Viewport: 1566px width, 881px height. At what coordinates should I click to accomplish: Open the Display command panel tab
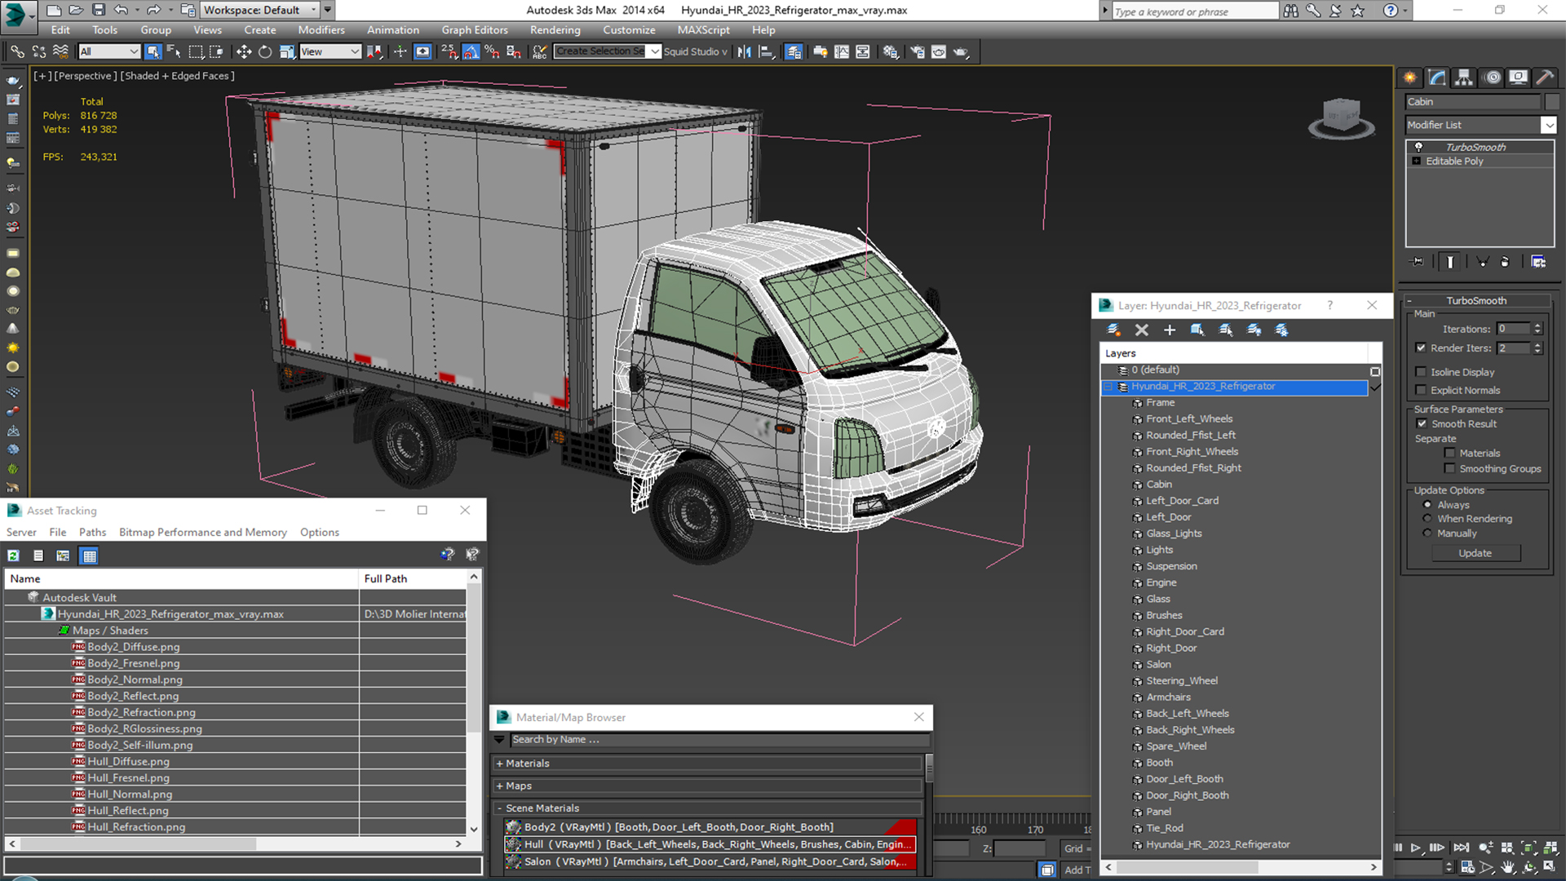[1518, 77]
